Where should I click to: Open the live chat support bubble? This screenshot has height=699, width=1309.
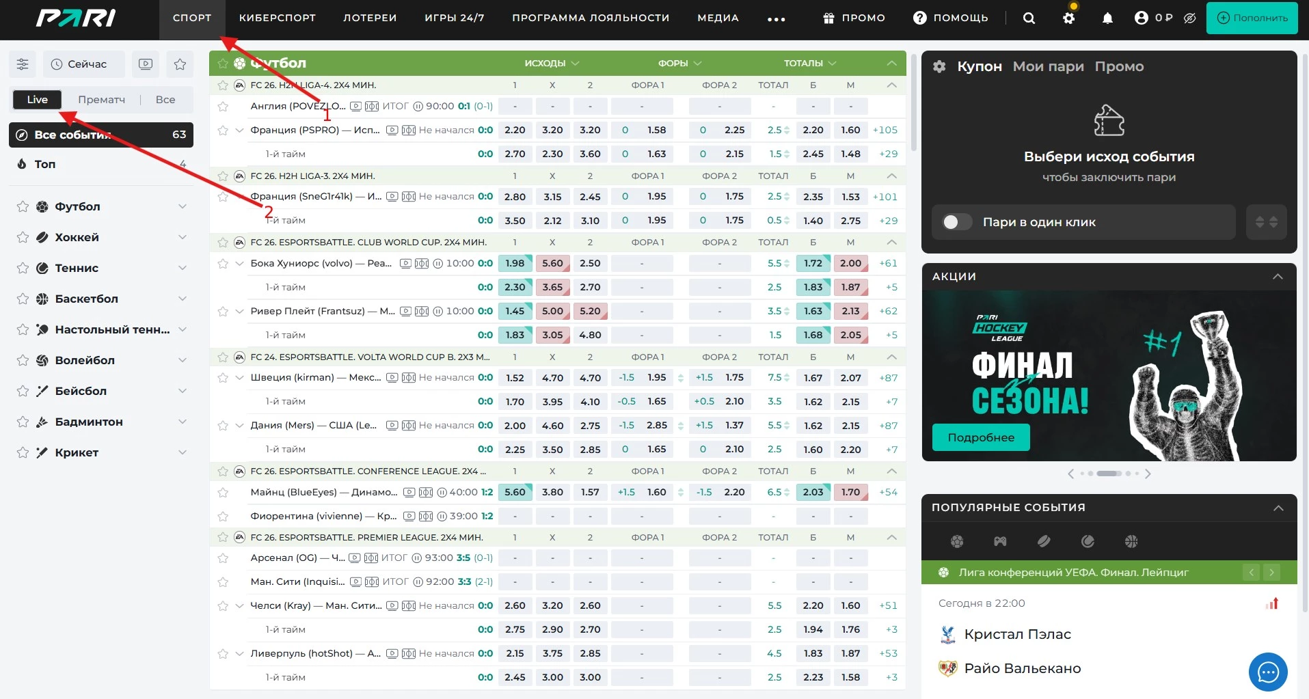1268,672
